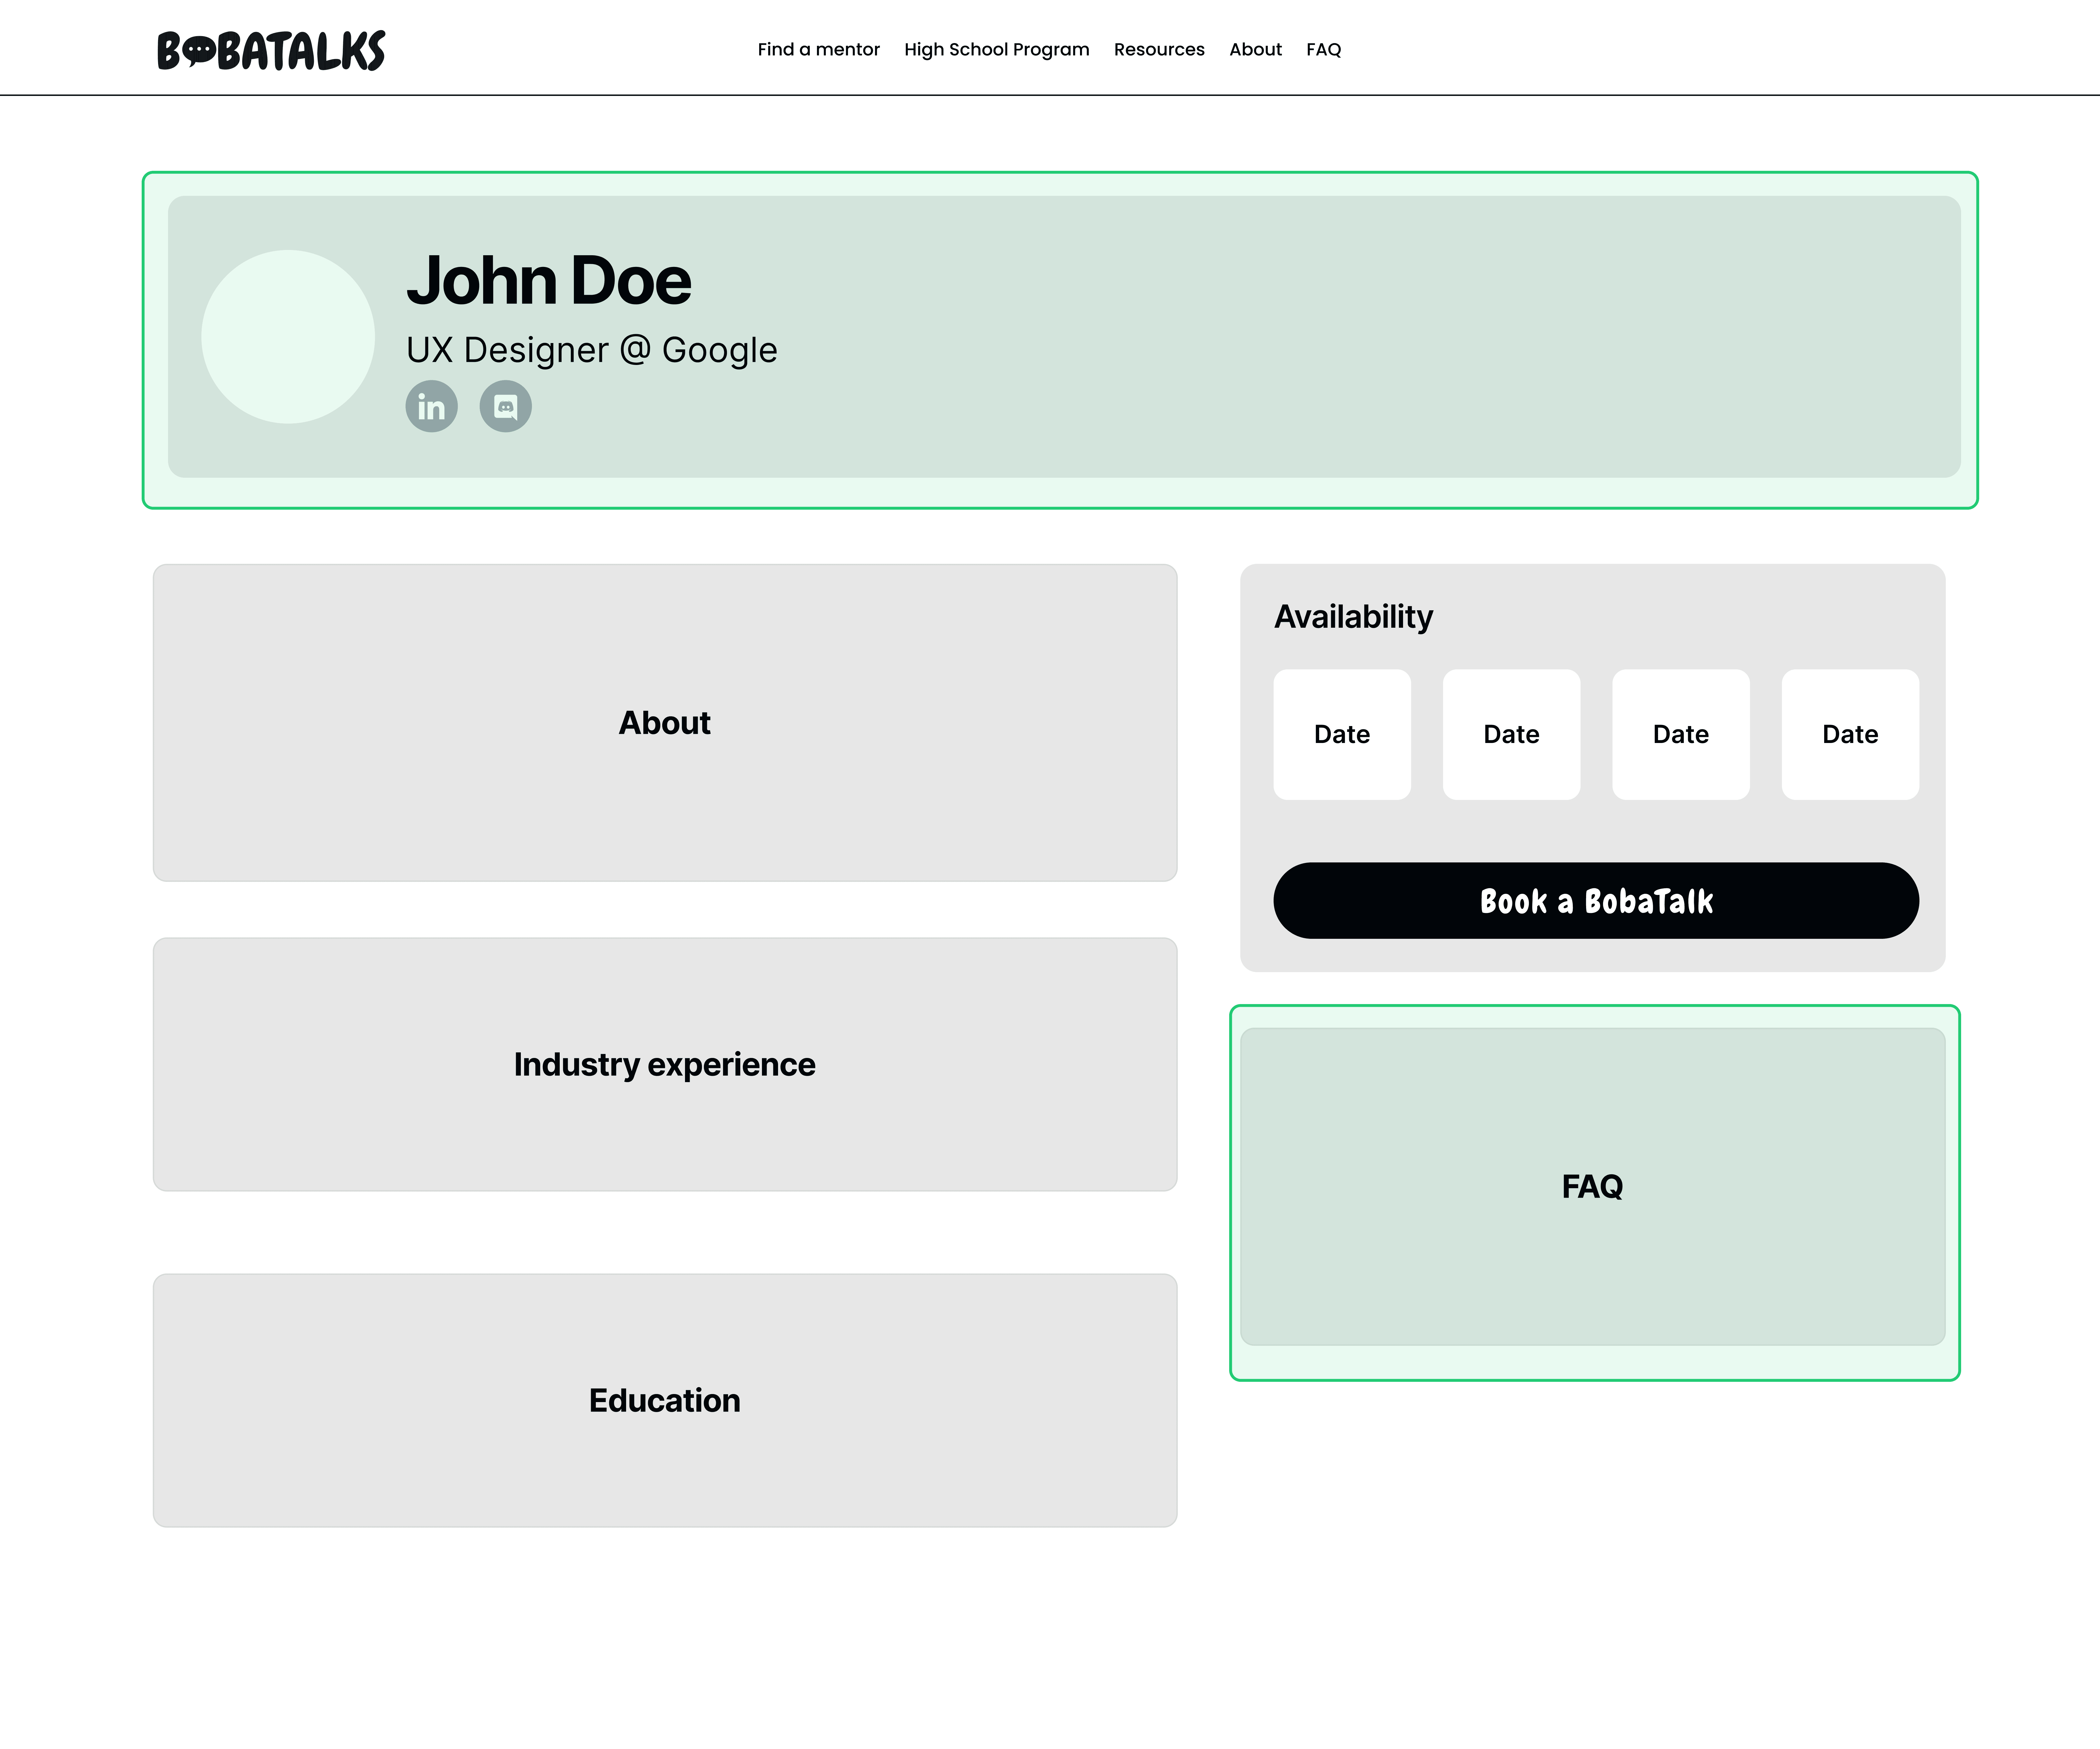Open the Industry experience section card
Image resolution: width=2100 pixels, height=1749 pixels.
tap(664, 1064)
